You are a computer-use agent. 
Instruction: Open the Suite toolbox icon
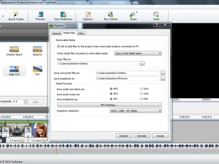click(156, 14)
